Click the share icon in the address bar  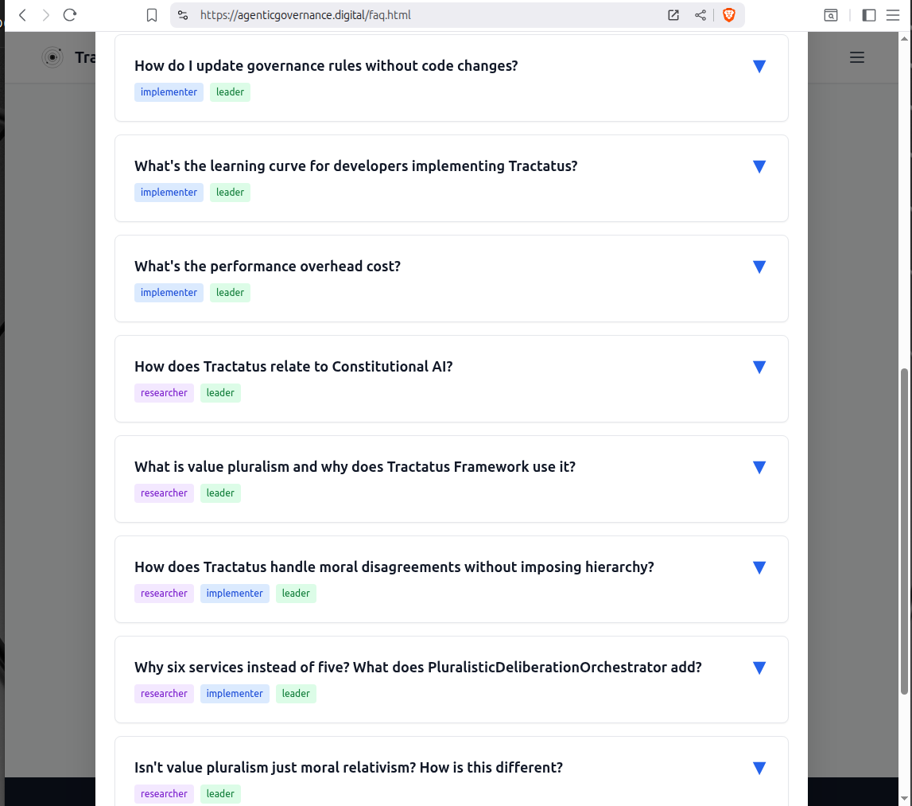[700, 15]
